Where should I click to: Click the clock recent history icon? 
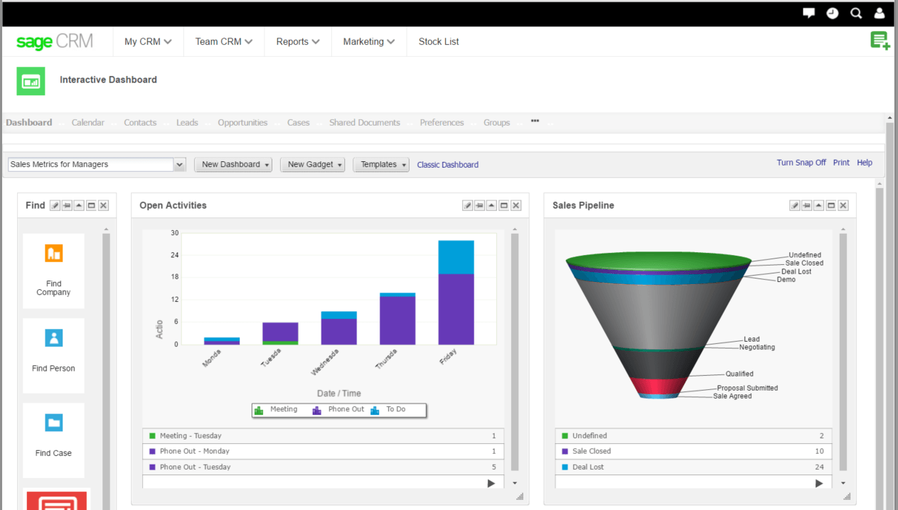coord(833,13)
